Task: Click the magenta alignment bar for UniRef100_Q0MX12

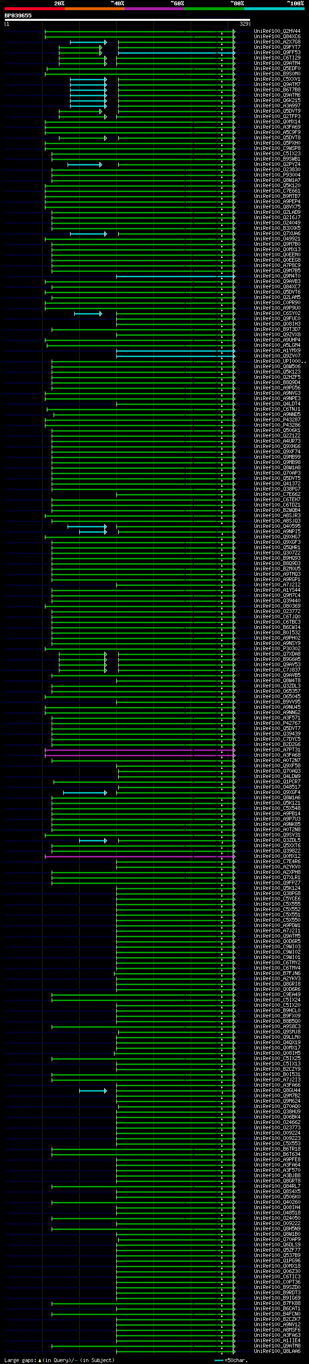Action: 140,857
